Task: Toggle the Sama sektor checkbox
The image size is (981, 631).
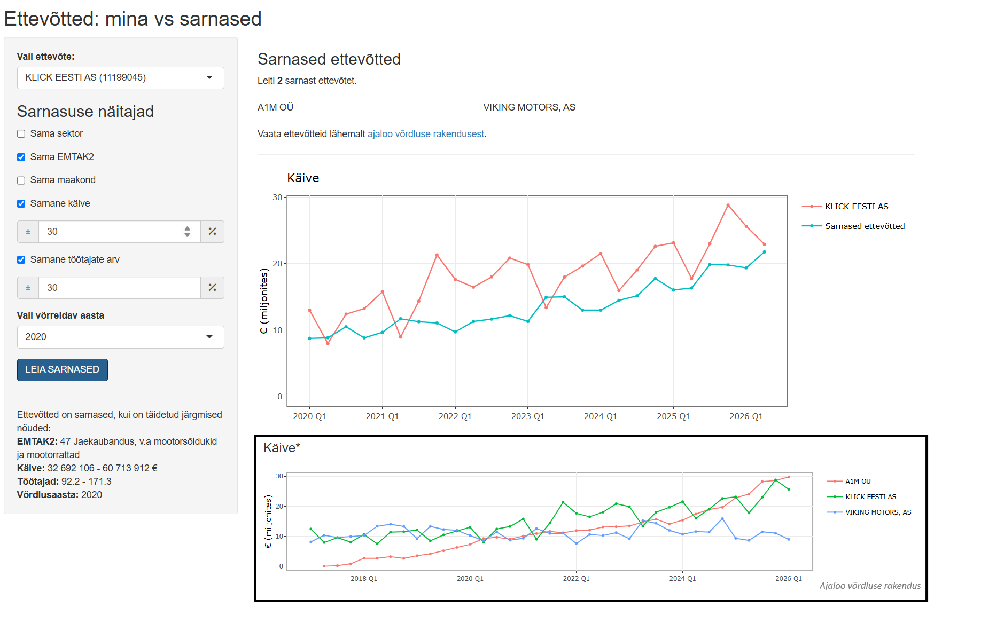Action: pos(21,134)
